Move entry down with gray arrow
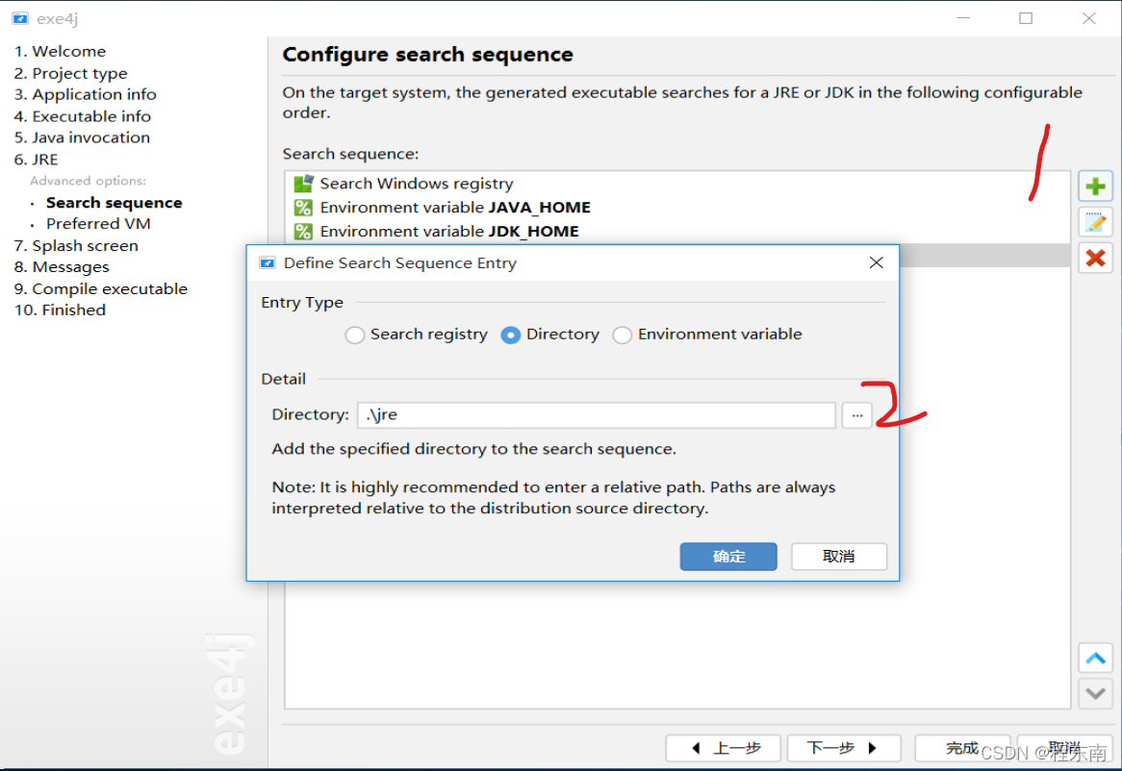1122x771 pixels. [1095, 693]
